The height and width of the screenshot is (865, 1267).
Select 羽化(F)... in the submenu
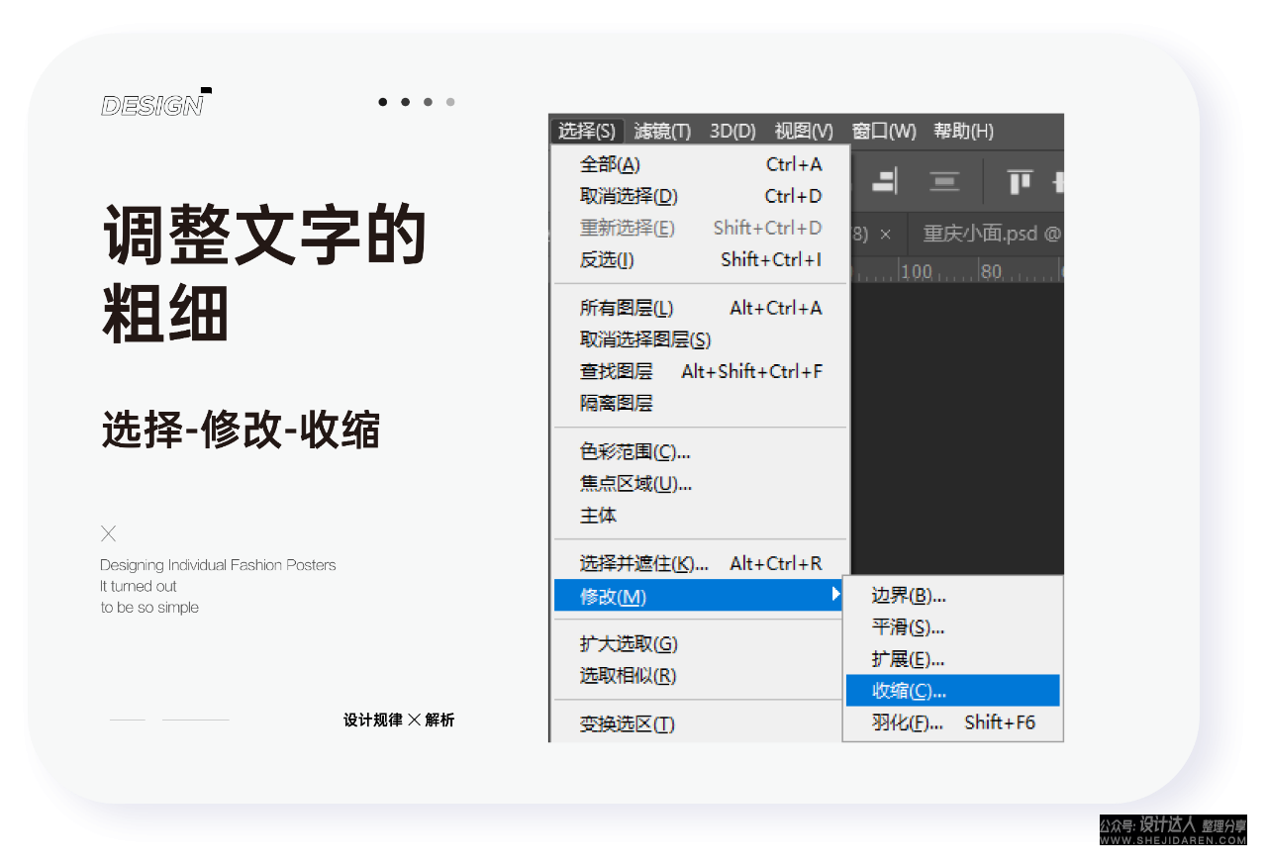pyautogui.click(x=953, y=722)
